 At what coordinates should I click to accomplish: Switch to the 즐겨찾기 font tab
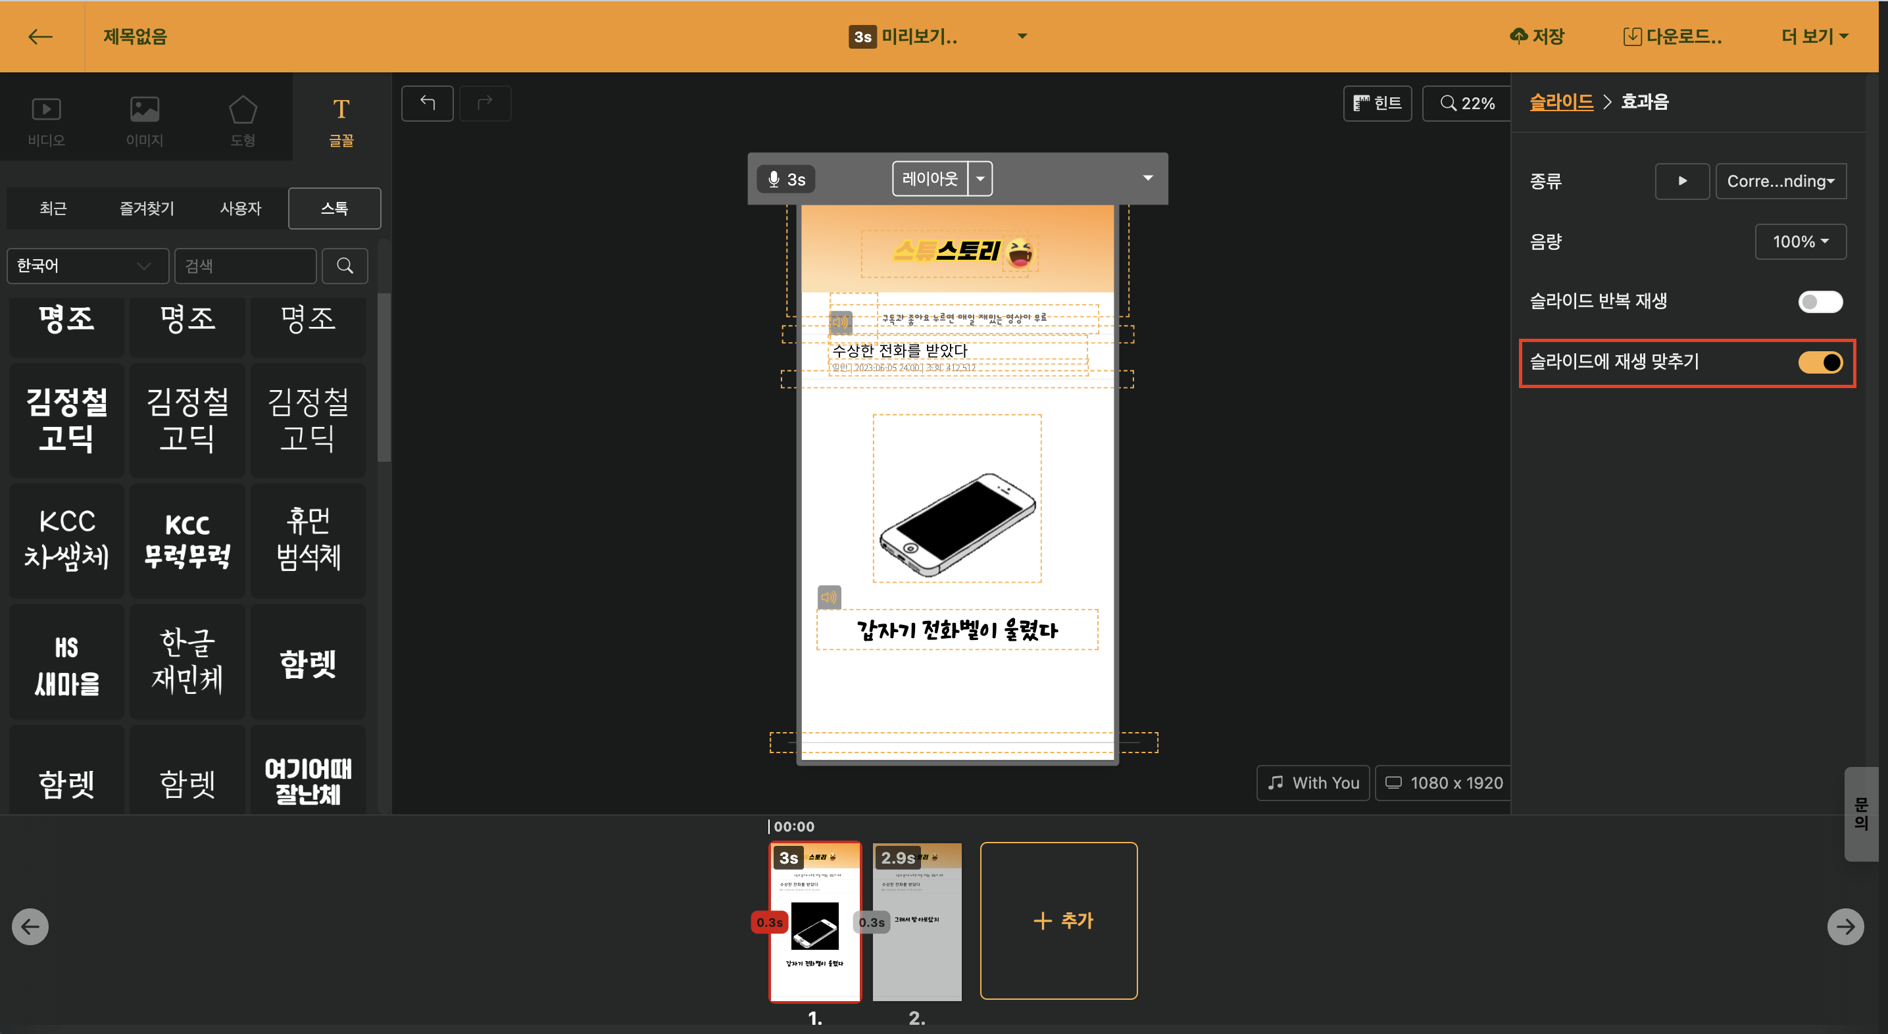(x=147, y=208)
